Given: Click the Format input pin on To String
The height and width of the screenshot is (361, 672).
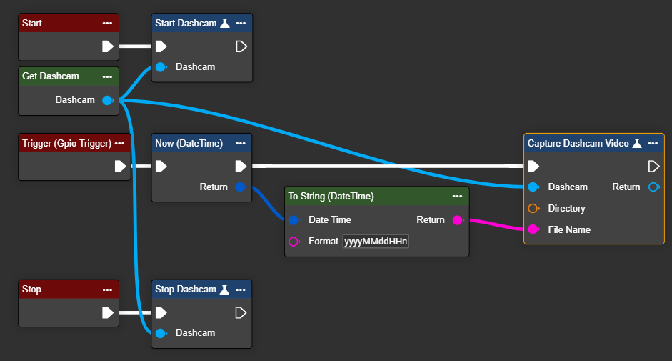Looking at the screenshot, I should 294,242.
